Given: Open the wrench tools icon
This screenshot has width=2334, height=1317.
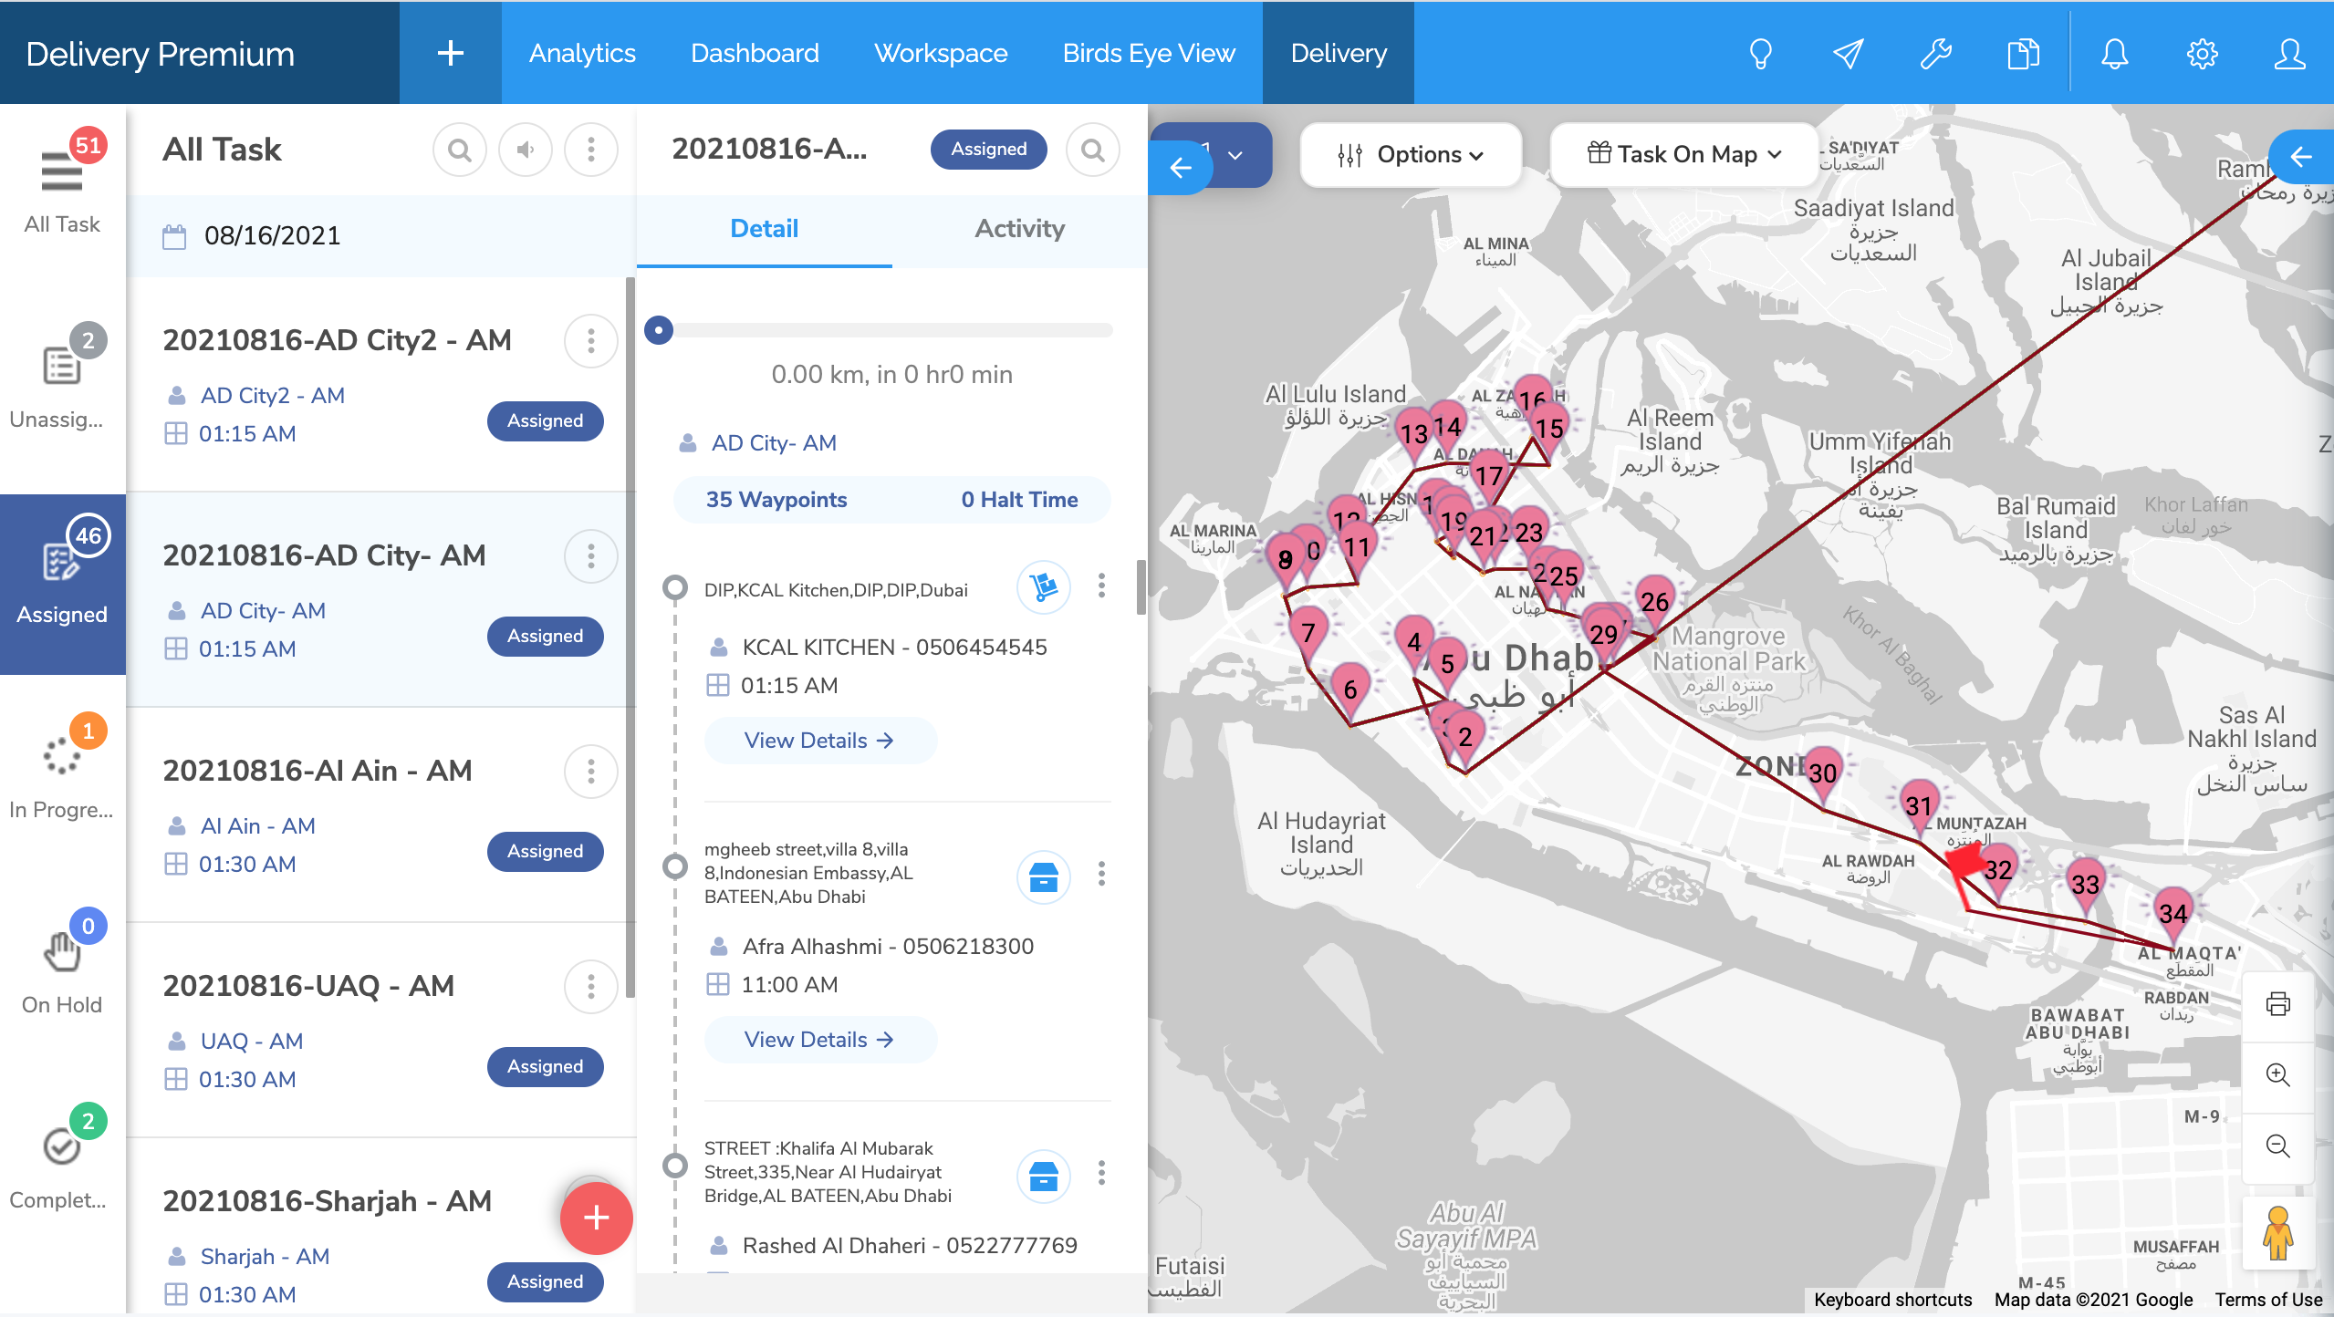Looking at the screenshot, I should [x=1935, y=54].
